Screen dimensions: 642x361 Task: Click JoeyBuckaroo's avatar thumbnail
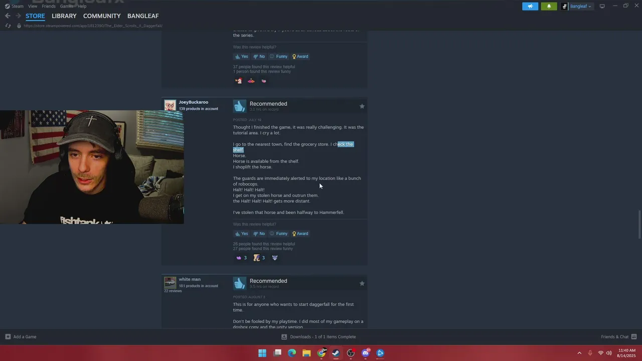tap(170, 105)
